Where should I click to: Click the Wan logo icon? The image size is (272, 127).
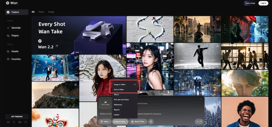pos(7,3)
